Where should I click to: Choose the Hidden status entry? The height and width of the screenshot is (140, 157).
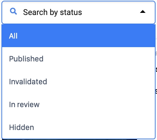78,127
